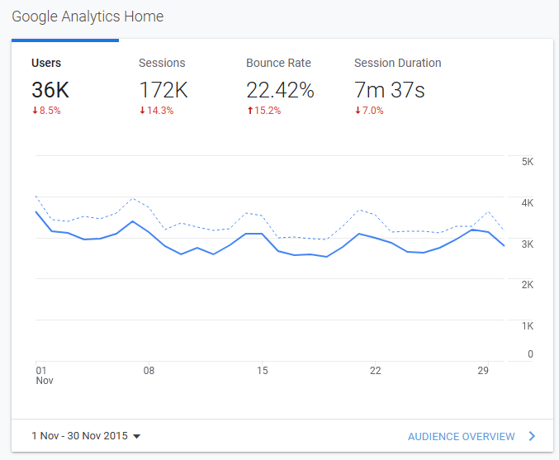Click the chevron next to Audience Overview
559x460 pixels.
coord(532,436)
